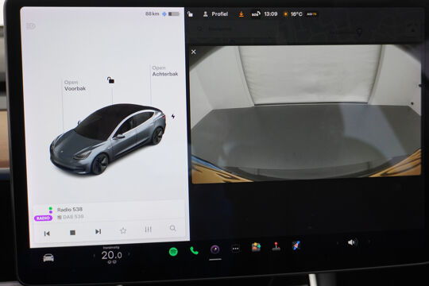Open the RADIO source selector
Image resolution: width=429 pixels, height=286 pixels.
pyautogui.click(x=43, y=218)
